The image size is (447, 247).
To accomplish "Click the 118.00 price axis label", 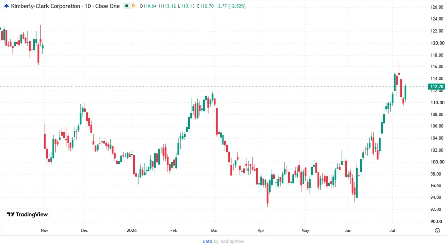I will tap(437, 55).
